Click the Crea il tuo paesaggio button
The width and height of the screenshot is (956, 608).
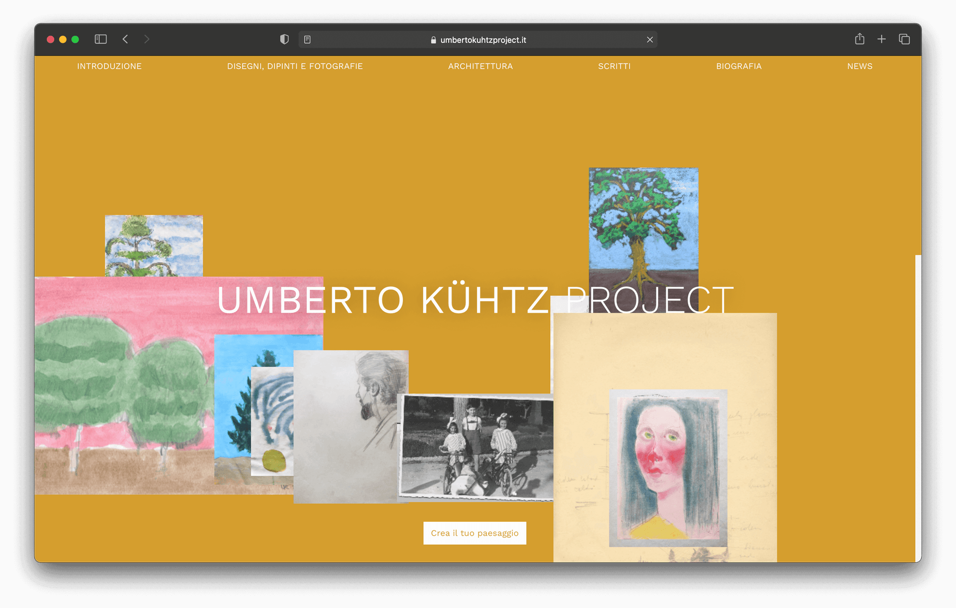coord(475,533)
